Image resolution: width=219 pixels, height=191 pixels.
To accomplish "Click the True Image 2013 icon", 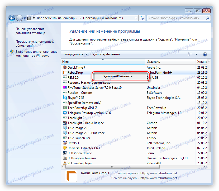I will (65, 128).
